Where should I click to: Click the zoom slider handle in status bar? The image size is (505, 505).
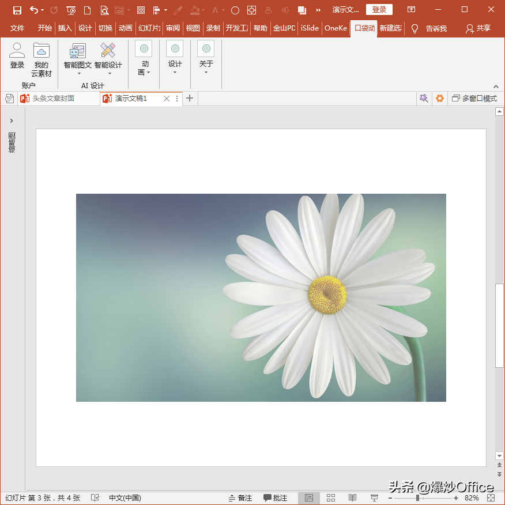(417, 498)
